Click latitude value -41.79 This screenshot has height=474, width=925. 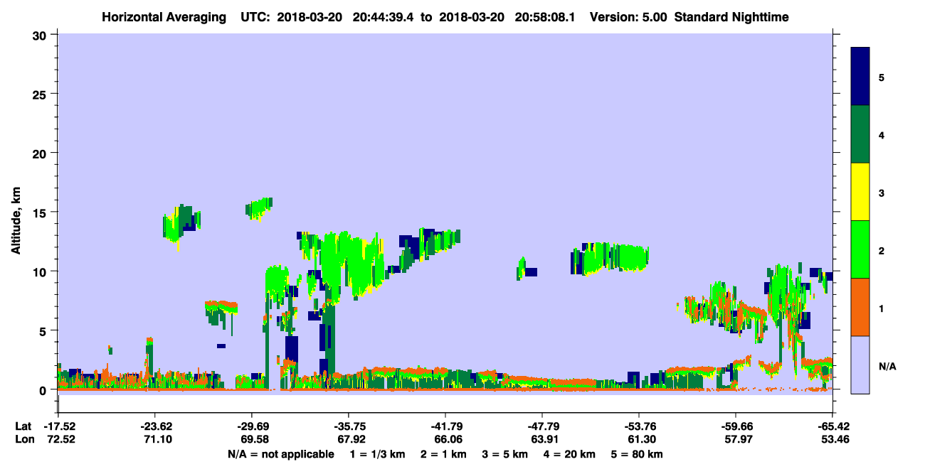tap(445, 426)
